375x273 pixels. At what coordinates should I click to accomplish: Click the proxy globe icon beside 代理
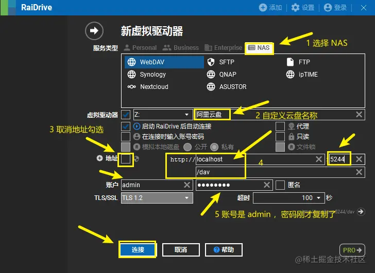pos(291,126)
